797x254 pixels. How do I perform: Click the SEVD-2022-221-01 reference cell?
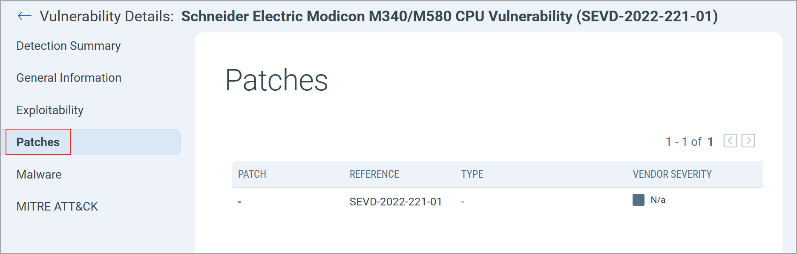tap(395, 202)
